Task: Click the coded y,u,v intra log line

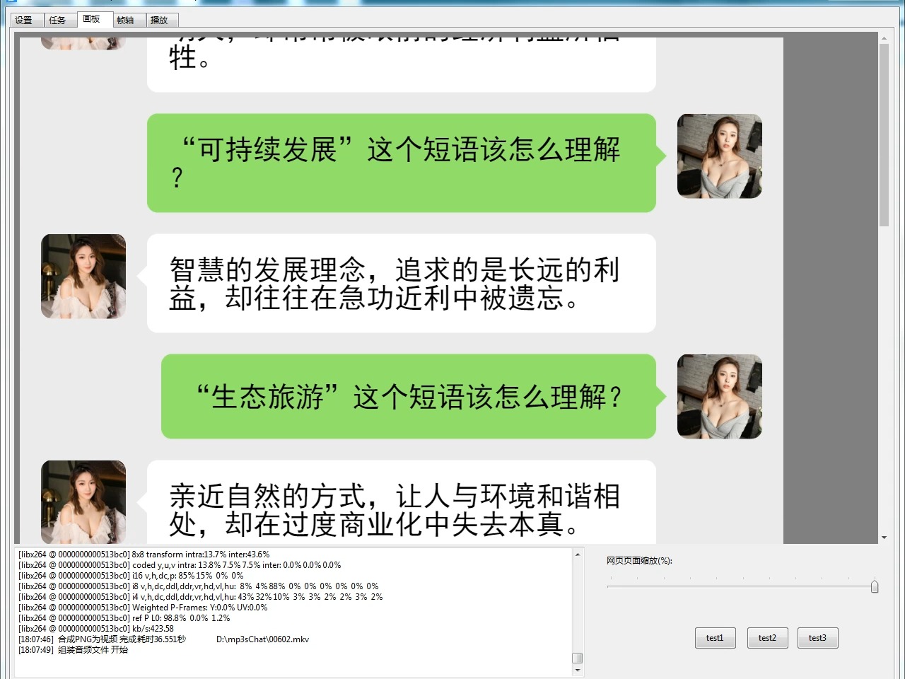Action: coord(180,565)
